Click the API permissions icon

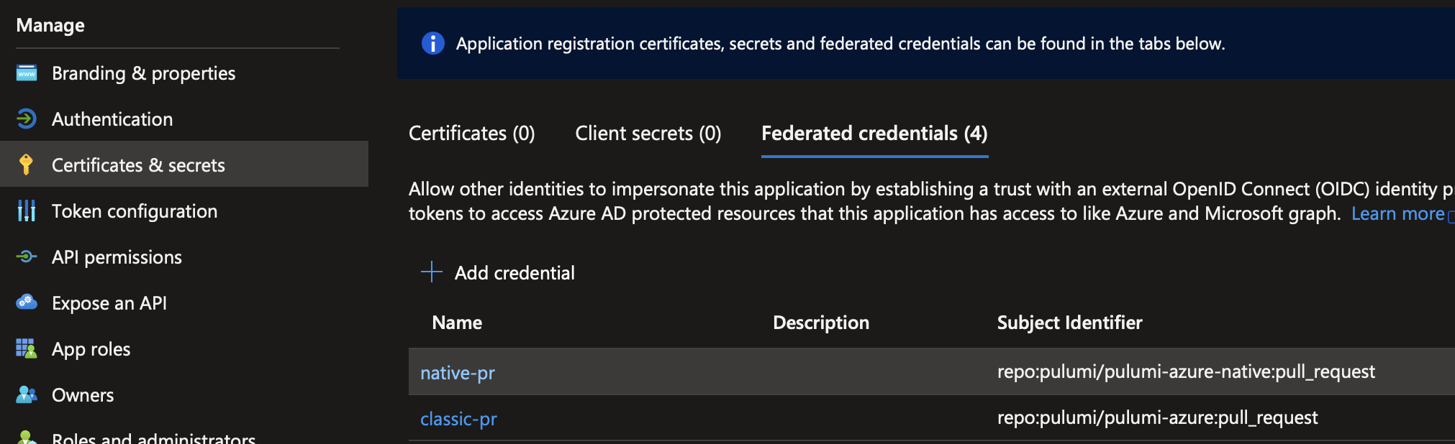27,256
